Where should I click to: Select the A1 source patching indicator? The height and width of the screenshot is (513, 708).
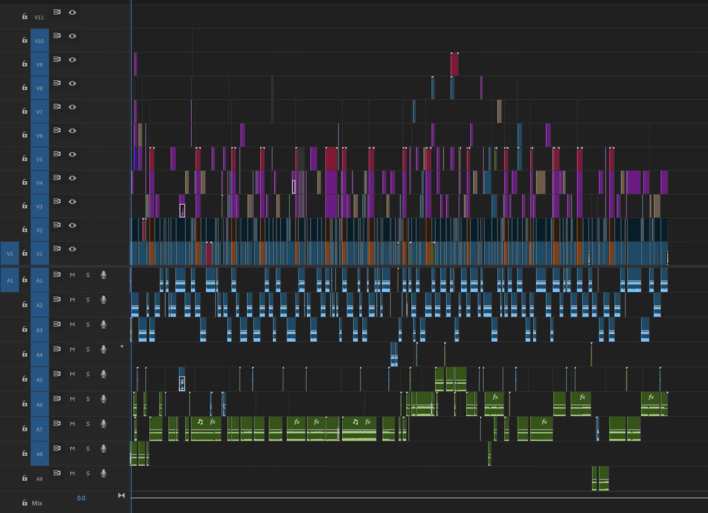(x=9, y=280)
